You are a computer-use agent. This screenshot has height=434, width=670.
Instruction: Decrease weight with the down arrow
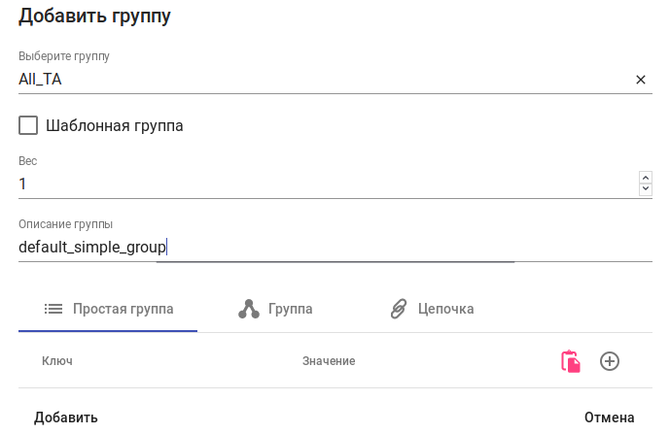(645, 189)
